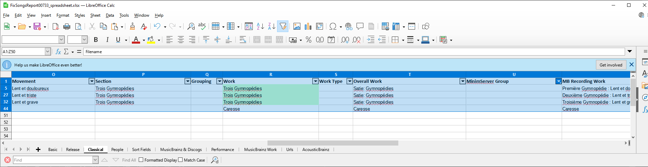Screen dimensions: 648x167
Task: Open the Print icon in toolbar
Action: [67, 26]
